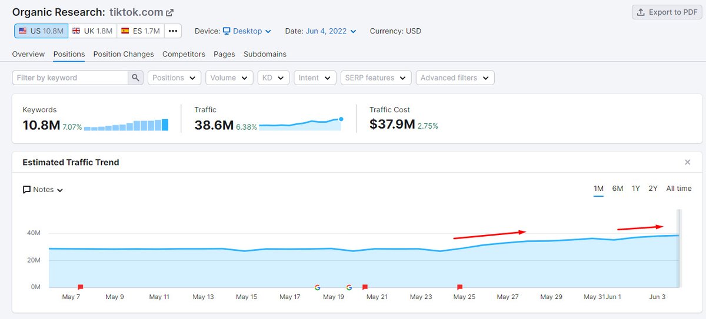The height and width of the screenshot is (319, 706).
Task: Switch to the Positions tab
Action: (x=69, y=54)
